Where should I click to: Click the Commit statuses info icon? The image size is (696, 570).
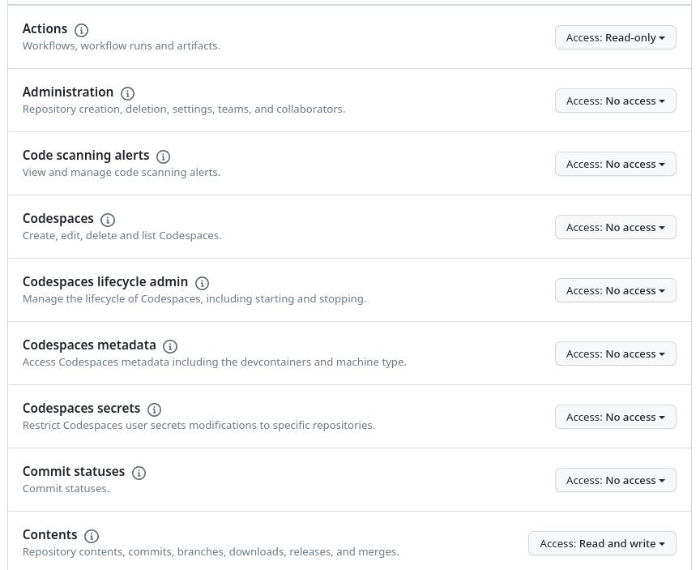(139, 473)
